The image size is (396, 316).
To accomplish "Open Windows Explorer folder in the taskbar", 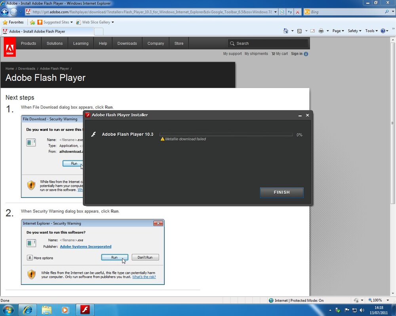I will [x=46, y=310].
